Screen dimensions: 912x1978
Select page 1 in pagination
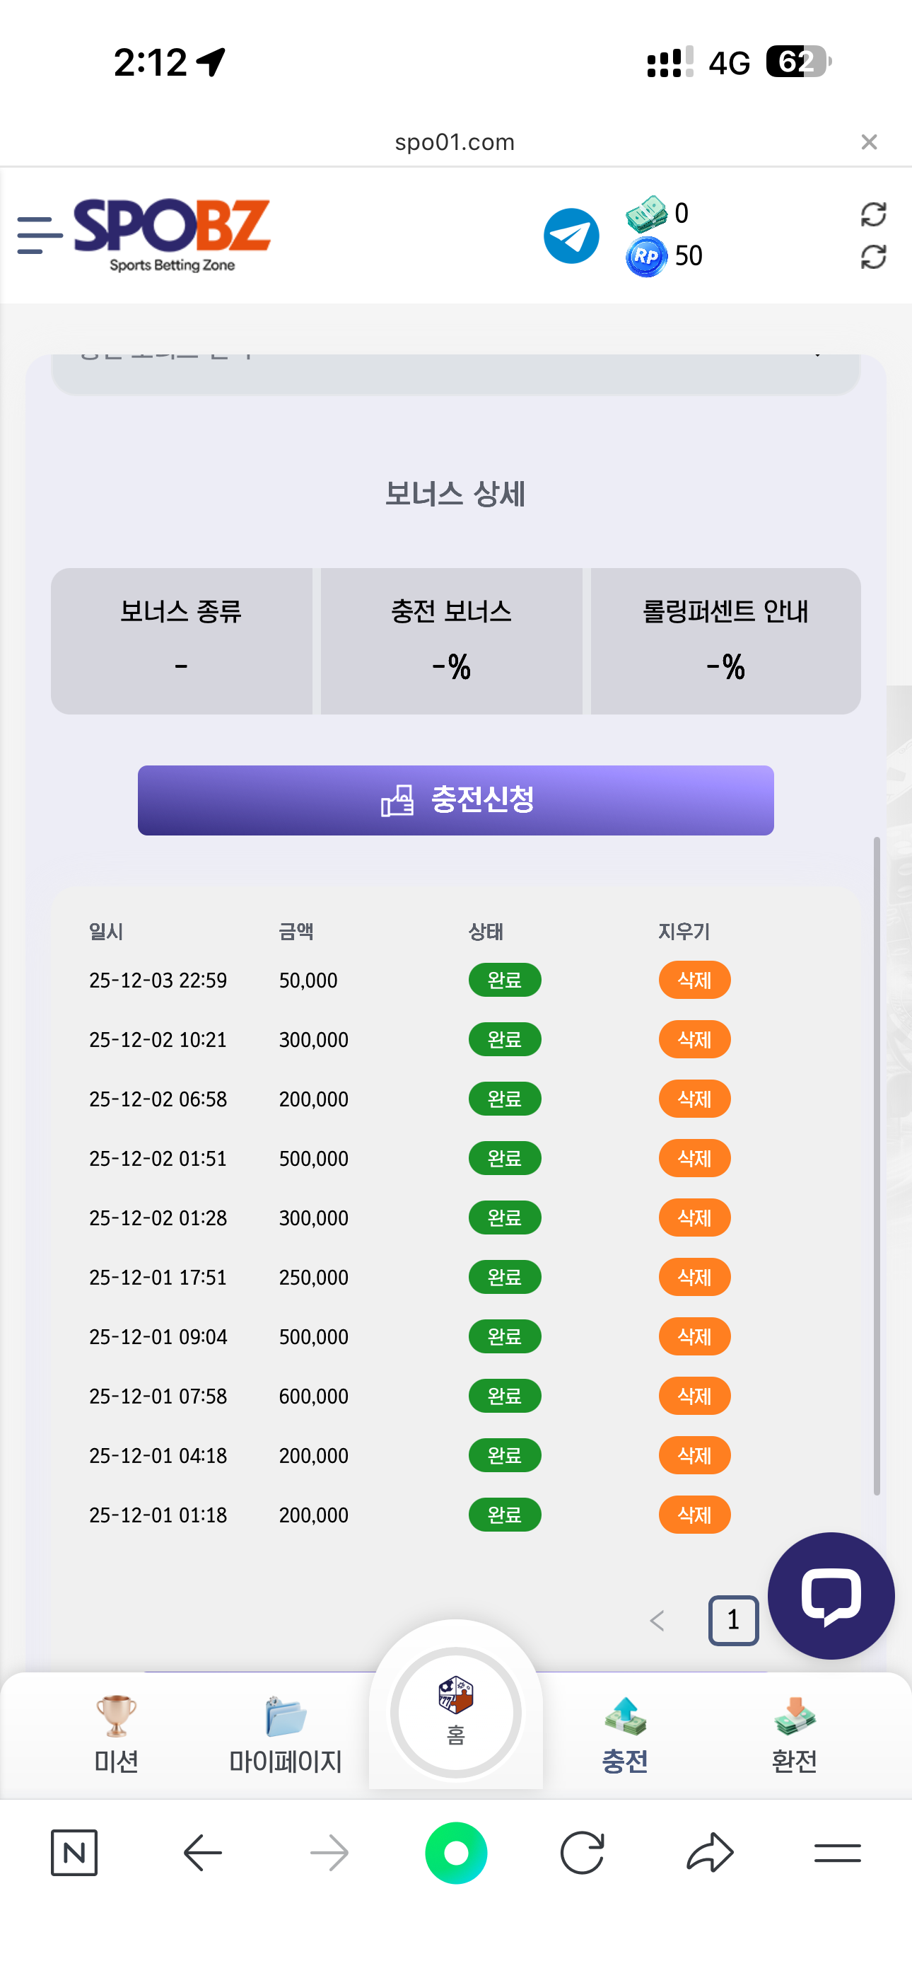[x=733, y=1620]
